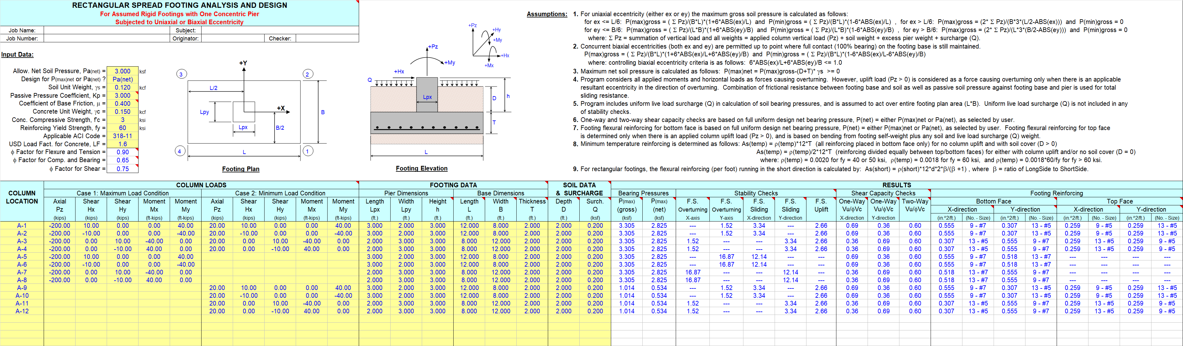Viewport: 1183px width, 346px height.
Task: Select Soil Depth D cell in row A-5
Action: (x=563, y=257)
